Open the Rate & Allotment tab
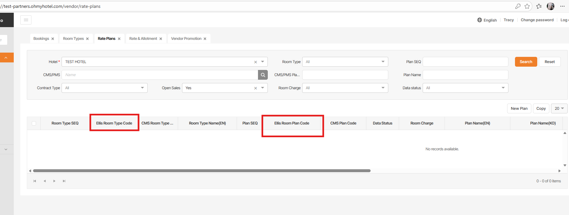 tap(143, 39)
